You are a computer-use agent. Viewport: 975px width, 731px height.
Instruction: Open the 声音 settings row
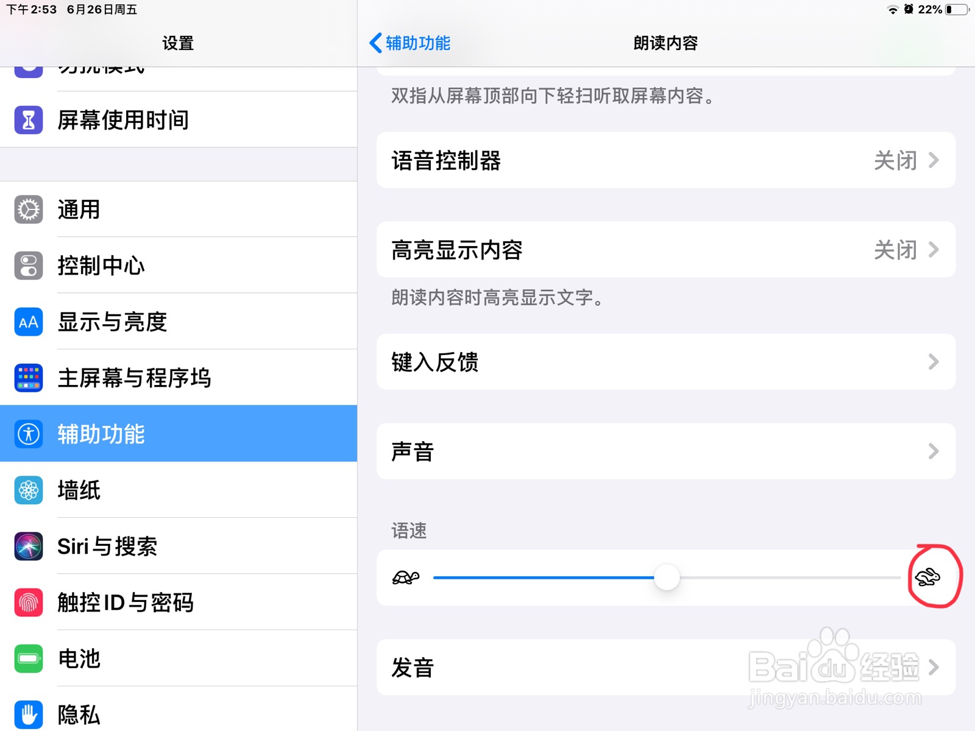[666, 451]
